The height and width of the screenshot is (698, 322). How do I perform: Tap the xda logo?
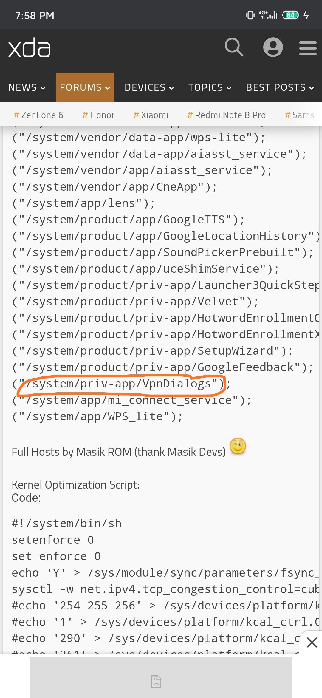(x=29, y=48)
